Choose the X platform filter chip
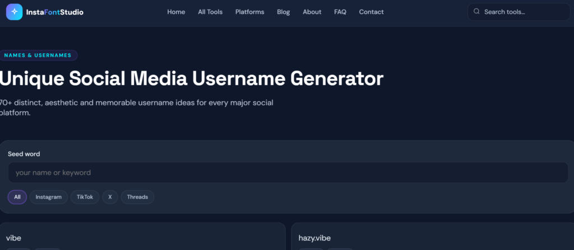 pos(110,197)
